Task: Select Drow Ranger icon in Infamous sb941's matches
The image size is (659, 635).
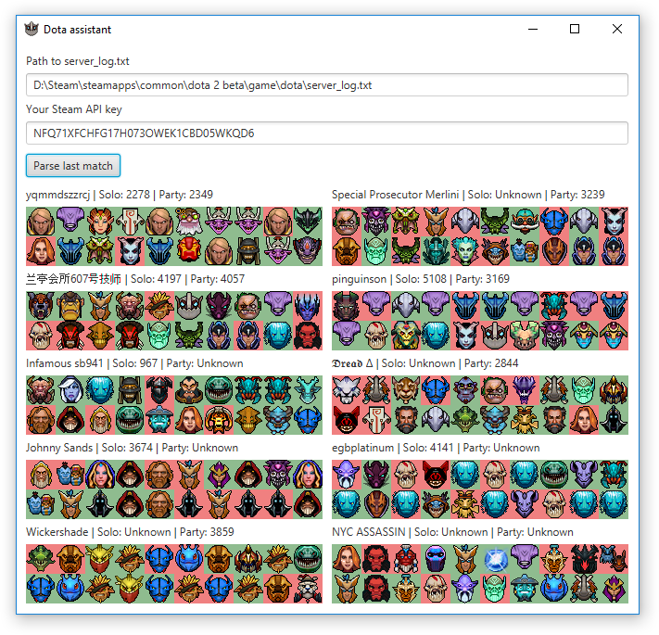Action: (x=70, y=390)
